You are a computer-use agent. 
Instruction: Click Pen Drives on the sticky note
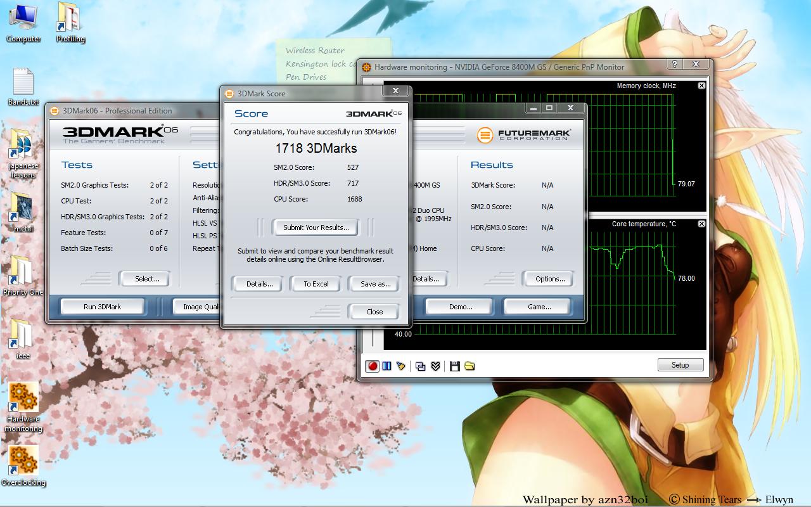coord(306,77)
